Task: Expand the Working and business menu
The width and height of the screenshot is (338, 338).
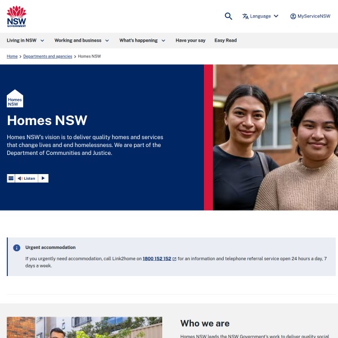Action: click(82, 41)
